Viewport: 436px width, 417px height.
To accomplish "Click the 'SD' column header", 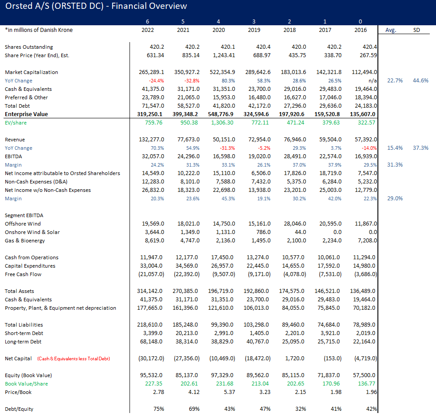I will (416, 30).
